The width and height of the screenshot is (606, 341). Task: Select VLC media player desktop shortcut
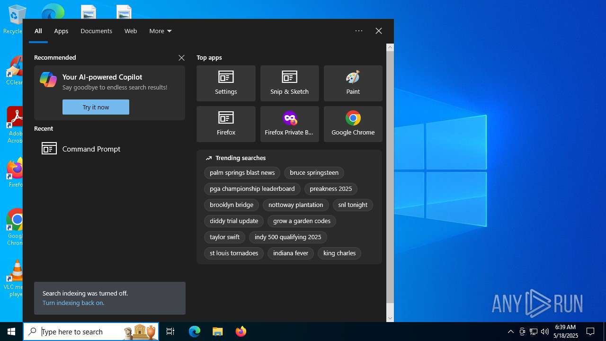coord(14,278)
